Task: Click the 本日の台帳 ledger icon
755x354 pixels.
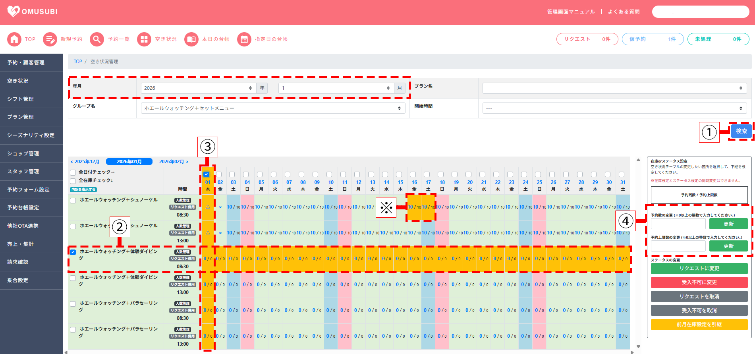Action: pyautogui.click(x=191, y=39)
